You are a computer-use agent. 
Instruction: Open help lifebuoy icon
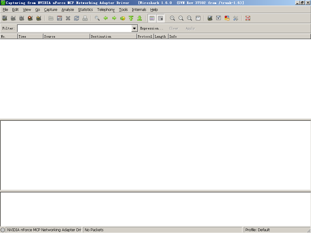pyautogui.click(x=248, y=18)
